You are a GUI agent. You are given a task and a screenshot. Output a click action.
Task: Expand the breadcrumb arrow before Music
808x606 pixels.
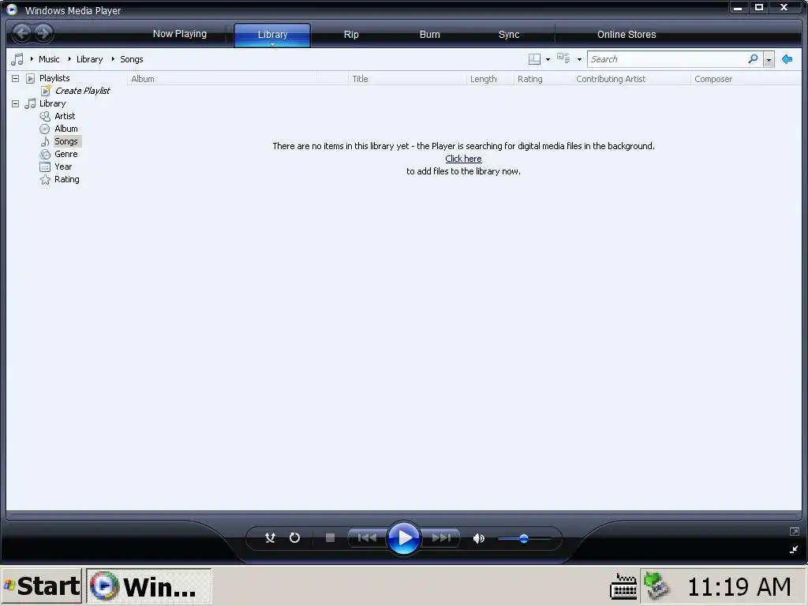pyautogui.click(x=32, y=59)
